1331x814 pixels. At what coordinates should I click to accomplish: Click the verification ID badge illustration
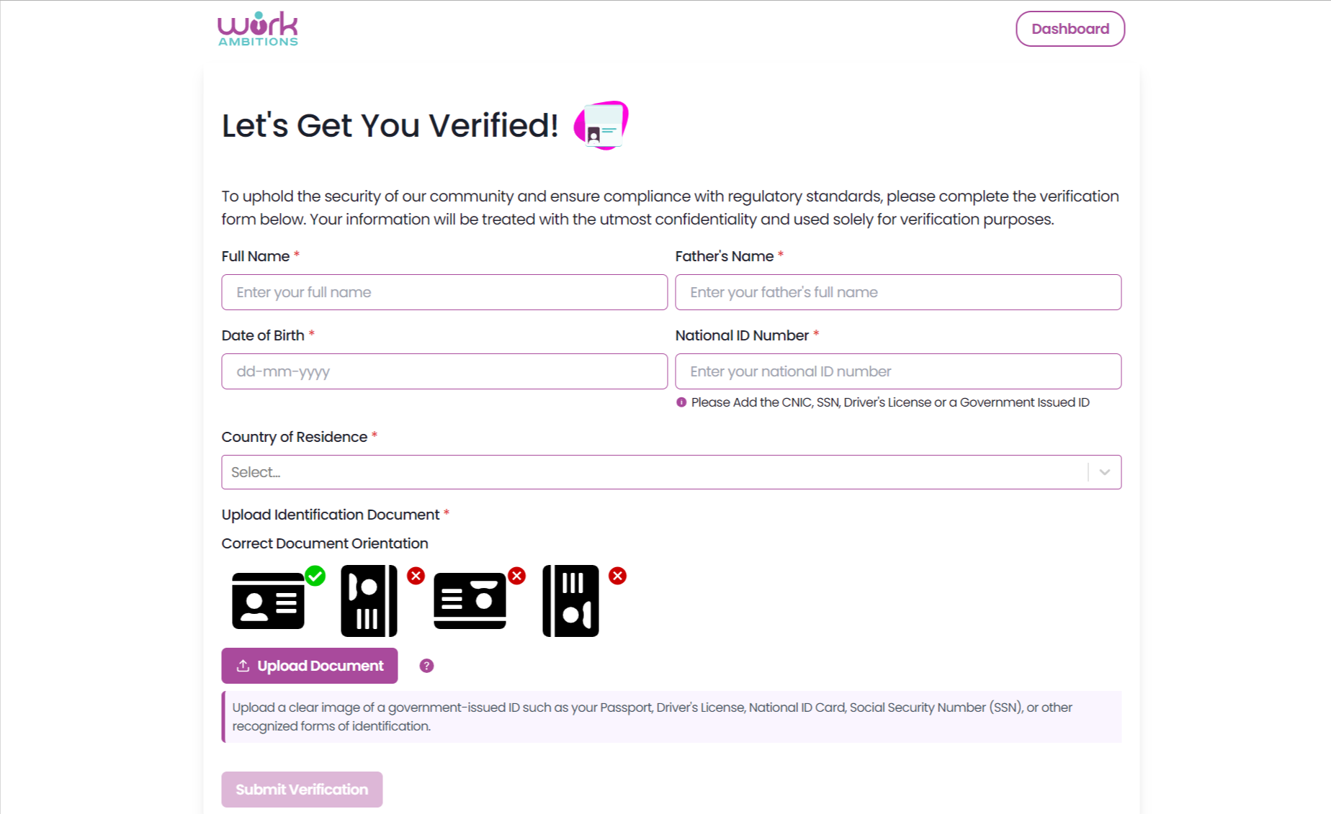[x=601, y=125]
